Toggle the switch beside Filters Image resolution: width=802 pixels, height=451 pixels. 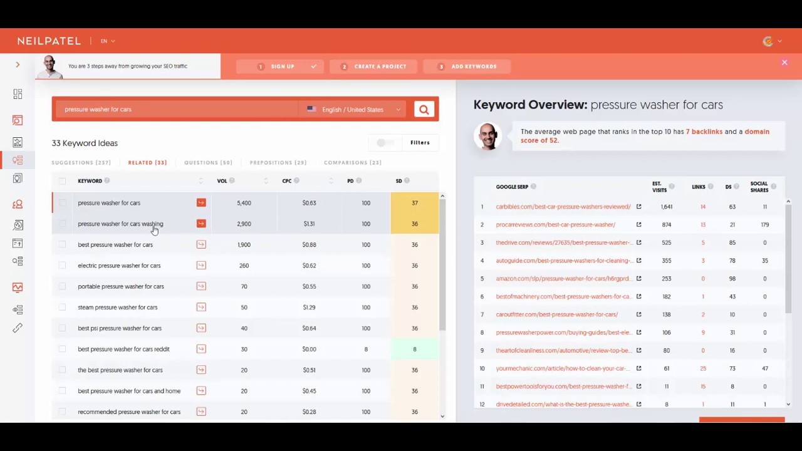(x=385, y=143)
